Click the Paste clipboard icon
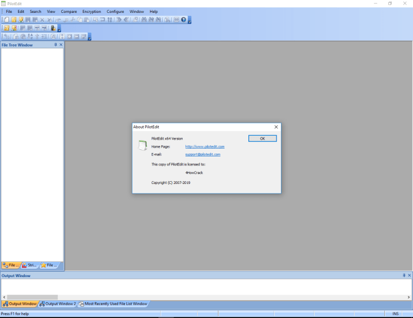This screenshot has height=318, width=413. [x=87, y=20]
